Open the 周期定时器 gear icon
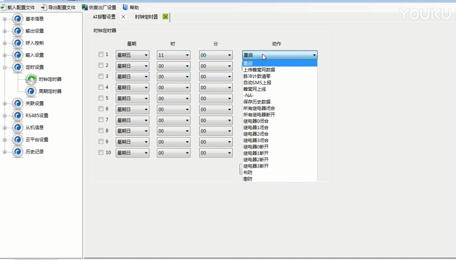This screenshot has height=260, width=456. pyautogui.click(x=31, y=91)
